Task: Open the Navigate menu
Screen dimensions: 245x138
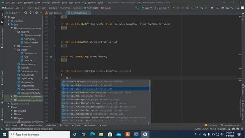Action: point(29,3)
